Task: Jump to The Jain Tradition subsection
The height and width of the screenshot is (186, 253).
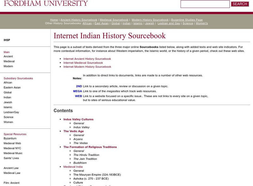Action: pyautogui.click(x=85, y=159)
